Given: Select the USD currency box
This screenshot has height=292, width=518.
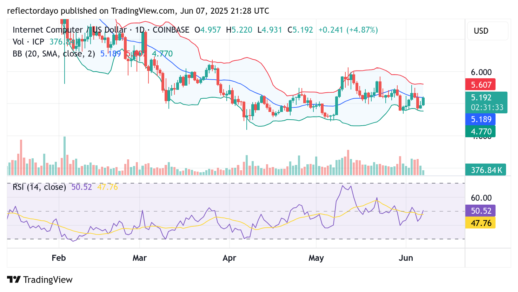Looking at the screenshot, I should pos(487,31).
